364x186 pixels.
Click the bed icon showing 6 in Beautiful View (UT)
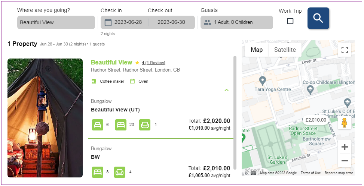[x=98, y=125]
